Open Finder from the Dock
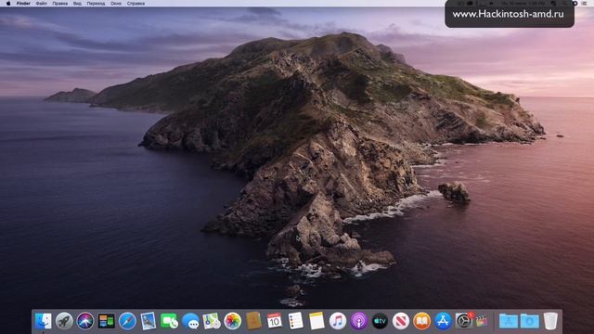The image size is (594, 334). [x=44, y=321]
